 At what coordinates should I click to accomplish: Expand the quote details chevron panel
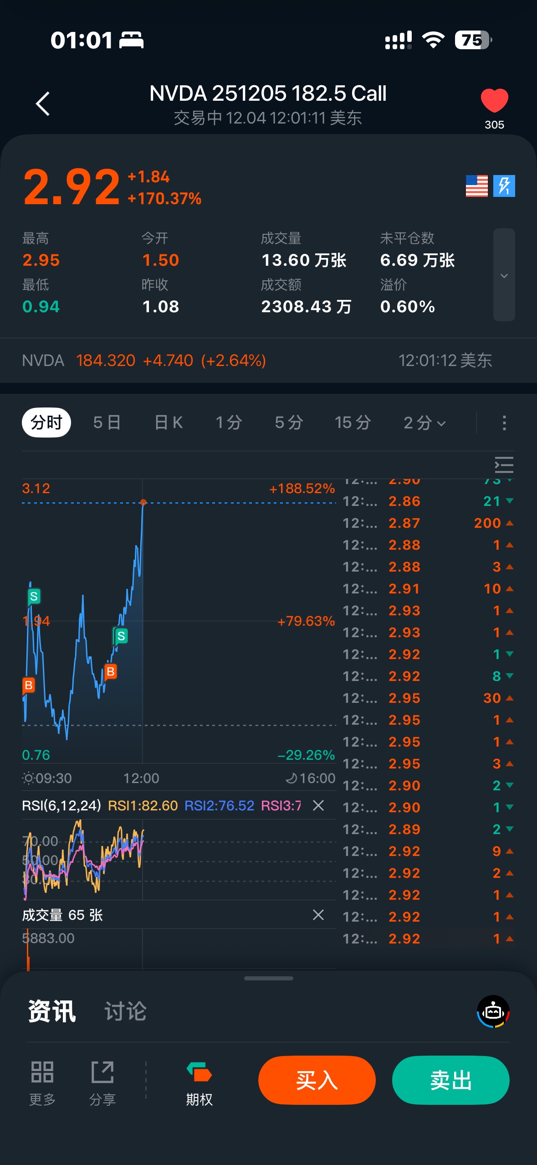[x=504, y=275]
